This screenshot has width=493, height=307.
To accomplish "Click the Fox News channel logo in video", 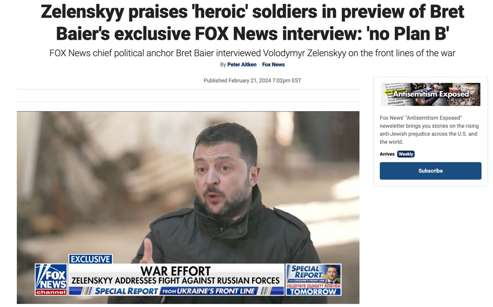I will coord(51,280).
